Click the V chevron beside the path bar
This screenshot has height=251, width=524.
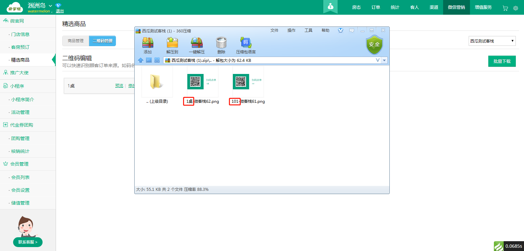click(378, 60)
